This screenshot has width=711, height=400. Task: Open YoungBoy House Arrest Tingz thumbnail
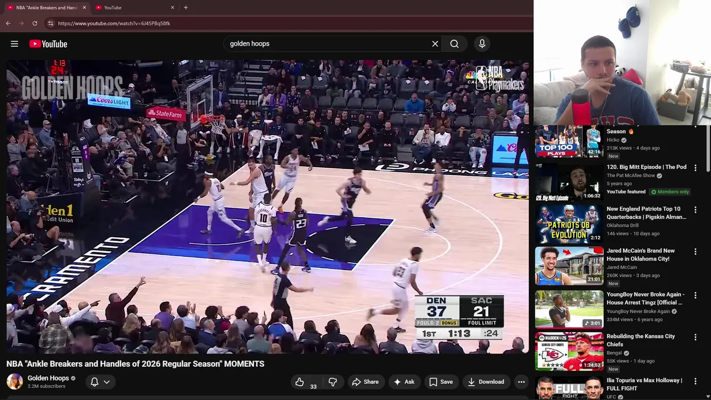click(x=569, y=309)
